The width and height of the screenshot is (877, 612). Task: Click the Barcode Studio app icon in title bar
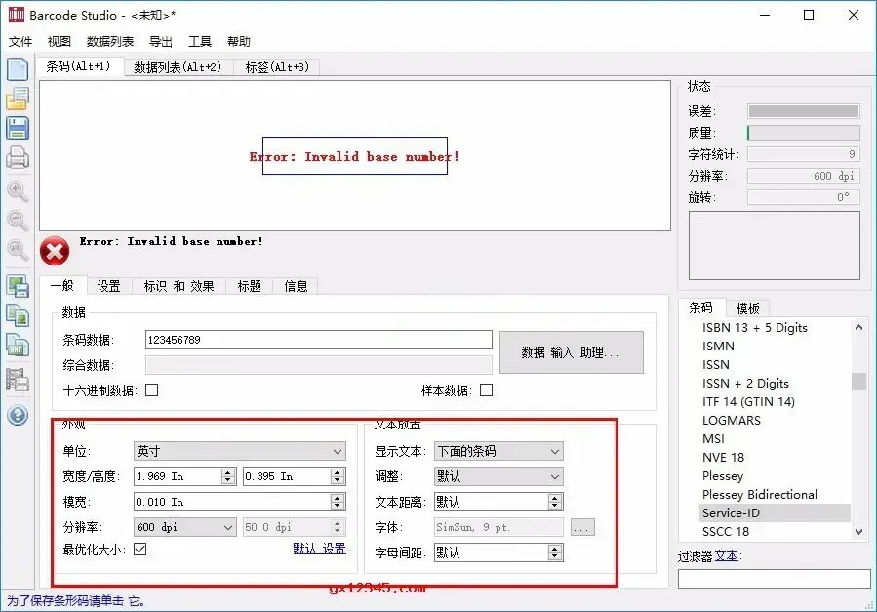click(17, 15)
